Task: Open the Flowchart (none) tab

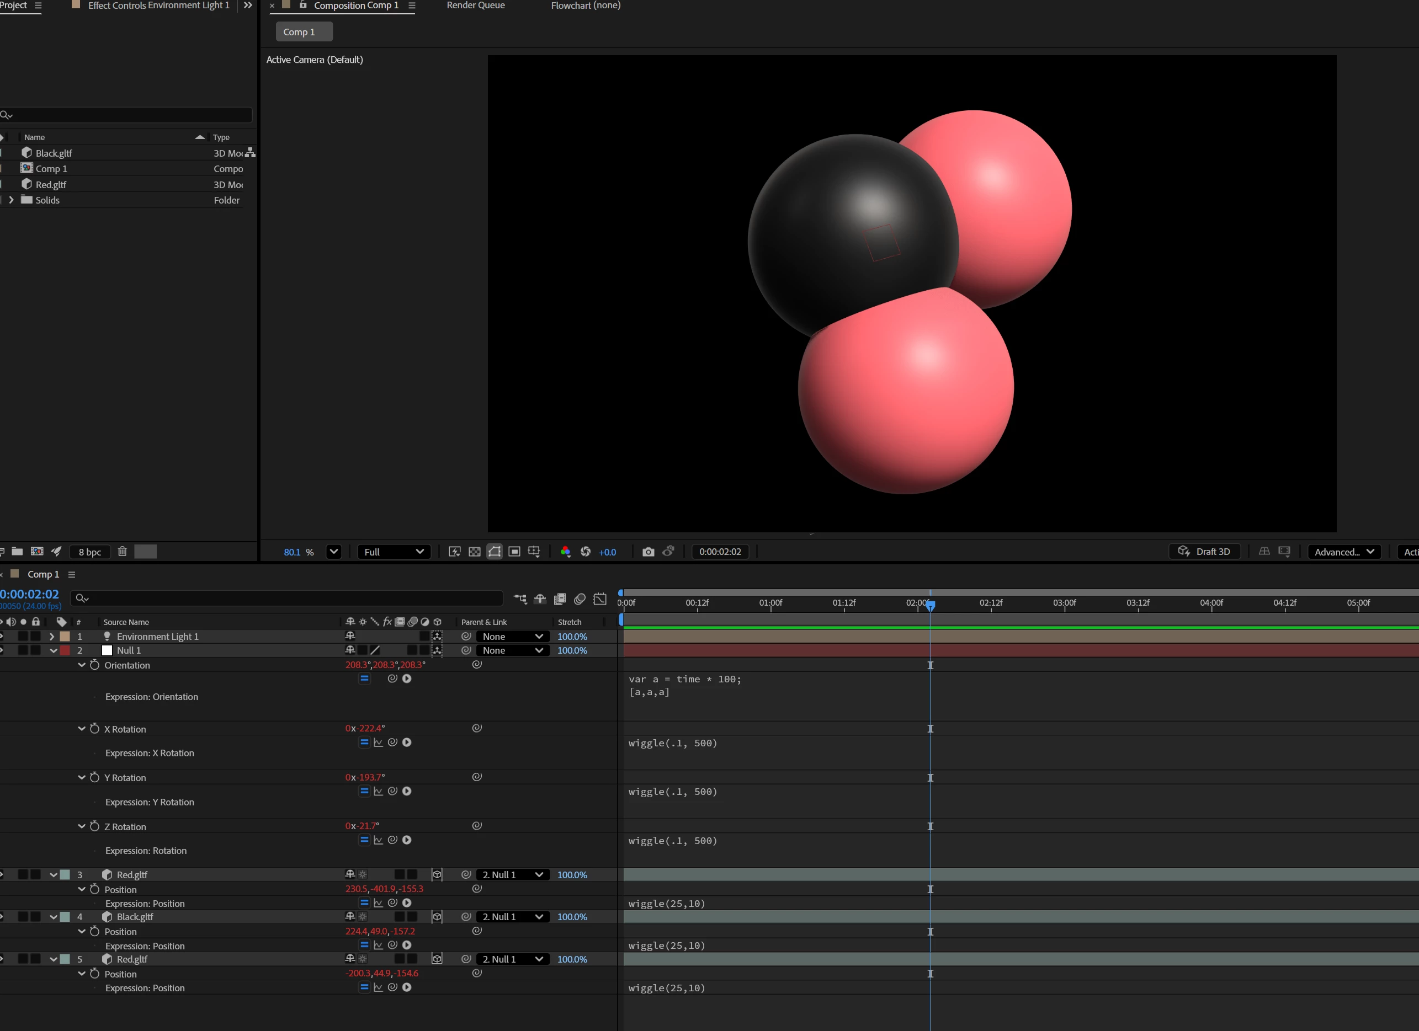Action: 586,6
